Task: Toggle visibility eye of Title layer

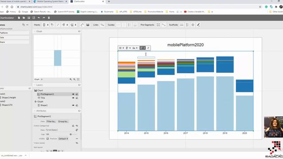Action: (73, 98)
